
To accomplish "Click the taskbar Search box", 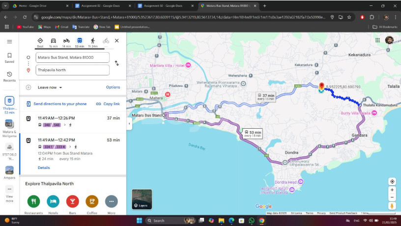I will click(171, 221).
